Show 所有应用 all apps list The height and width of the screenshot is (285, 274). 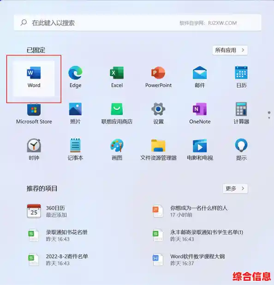(x=230, y=50)
